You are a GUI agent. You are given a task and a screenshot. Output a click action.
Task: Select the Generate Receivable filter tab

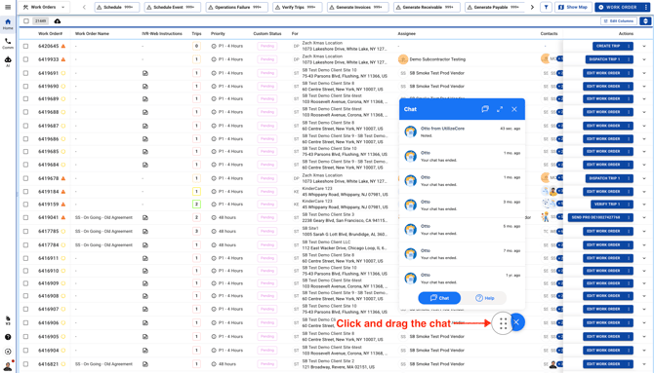click(x=427, y=7)
